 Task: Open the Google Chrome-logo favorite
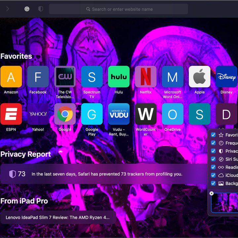[65, 114]
